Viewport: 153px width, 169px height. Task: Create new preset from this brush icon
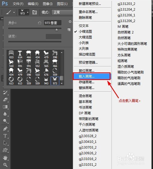[x=69, y=30]
